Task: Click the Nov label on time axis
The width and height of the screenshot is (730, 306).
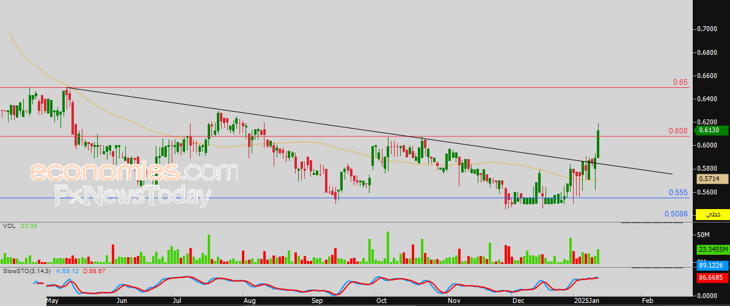Action: tap(453, 301)
